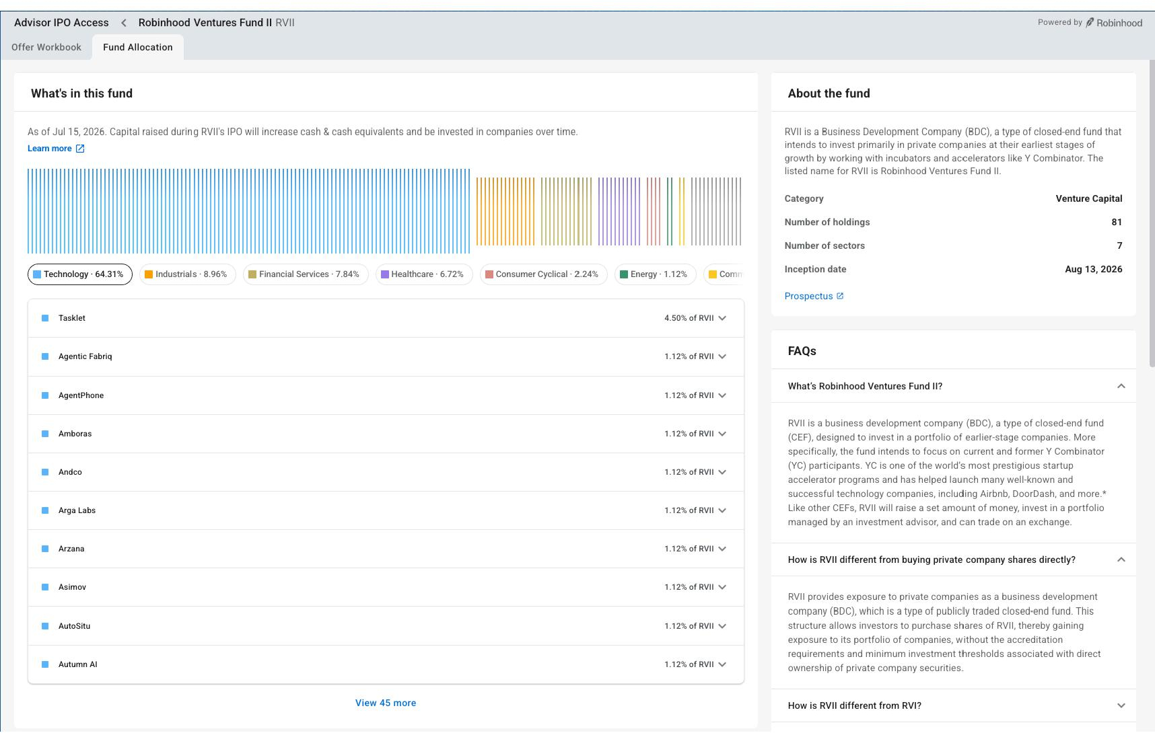Expand the Asimov holding chevron

point(722,587)
